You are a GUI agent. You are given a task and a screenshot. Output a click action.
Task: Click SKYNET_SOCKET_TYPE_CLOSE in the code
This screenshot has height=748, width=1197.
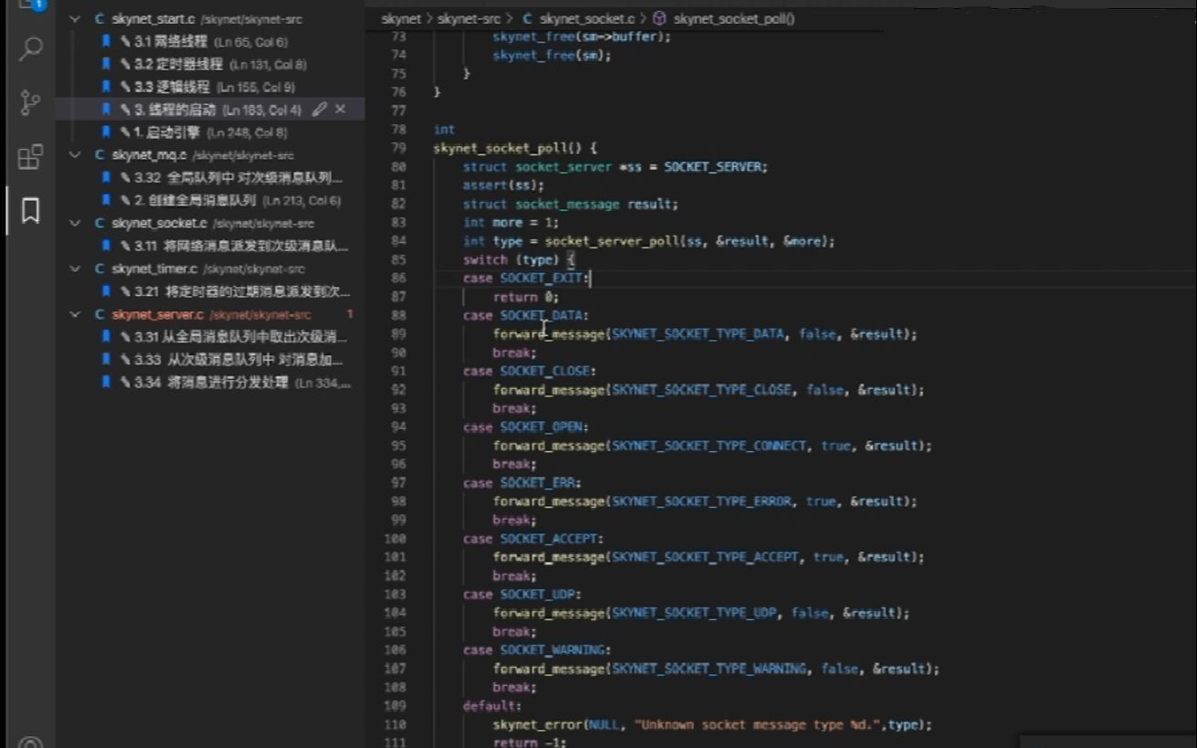click(701, 390)
